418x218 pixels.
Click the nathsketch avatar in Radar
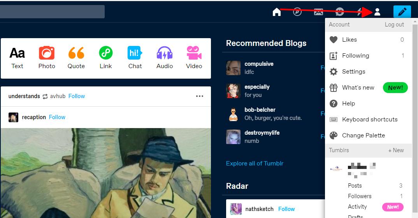pos(236,209)
